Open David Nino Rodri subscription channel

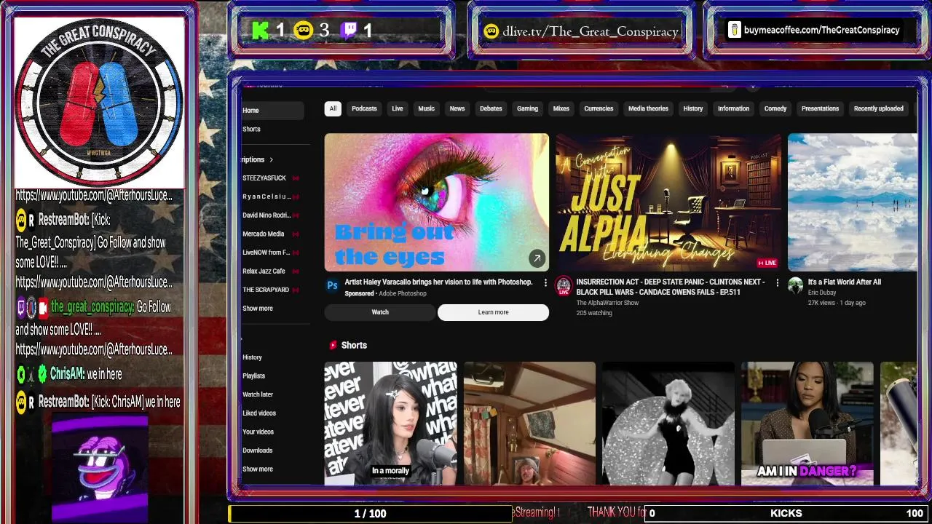pyautogui.click(x=266, y=215)
